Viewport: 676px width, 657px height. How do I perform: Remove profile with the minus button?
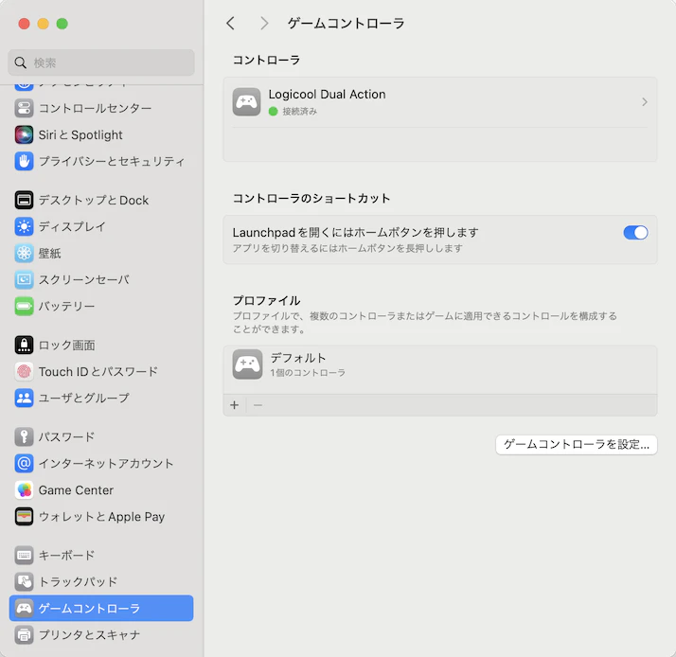point(258,405)
